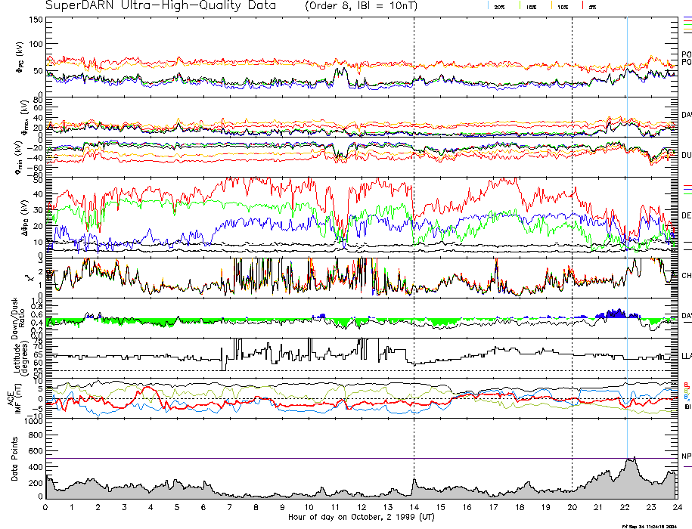Screen dimensions: 692x529
Task: Click the dashed vertical line at hour 20
Action: click(x=572, y=227)
